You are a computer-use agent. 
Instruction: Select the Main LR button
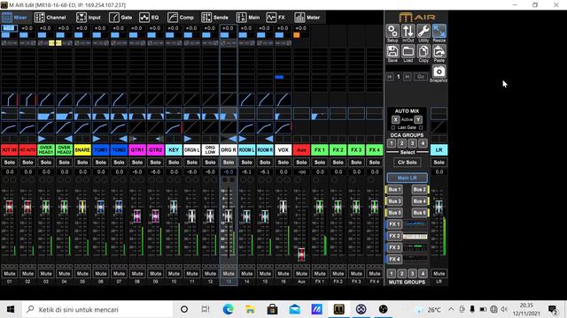point(408,178)
